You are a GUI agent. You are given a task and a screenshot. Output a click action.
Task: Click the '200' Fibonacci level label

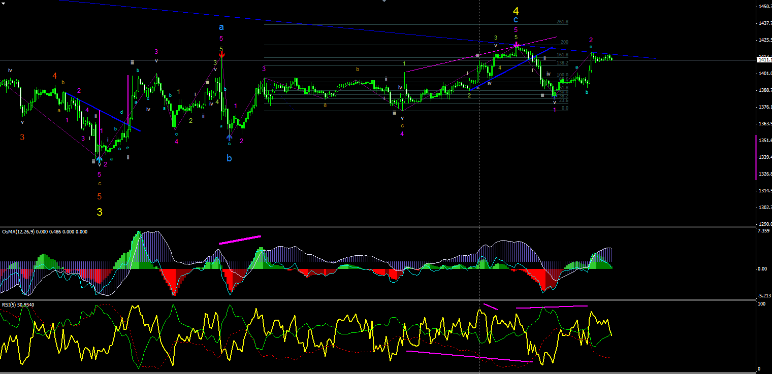point(564,42)
